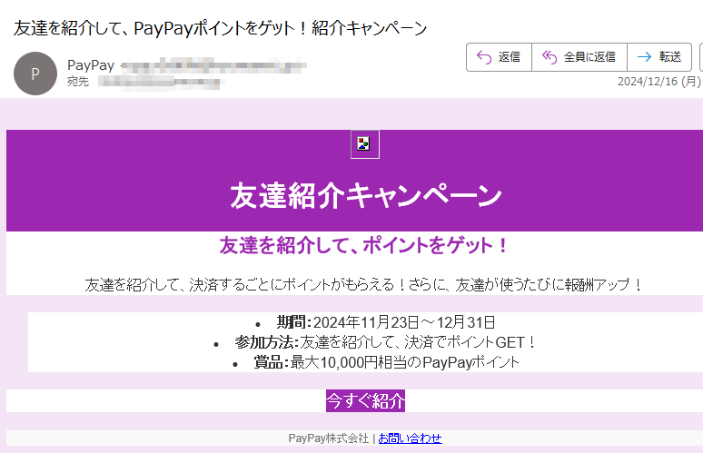Click the email subject line text

220,28
